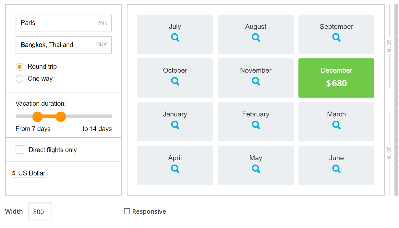399x228 pixels.
Task: Click the June month label
Action: [336, 158]
